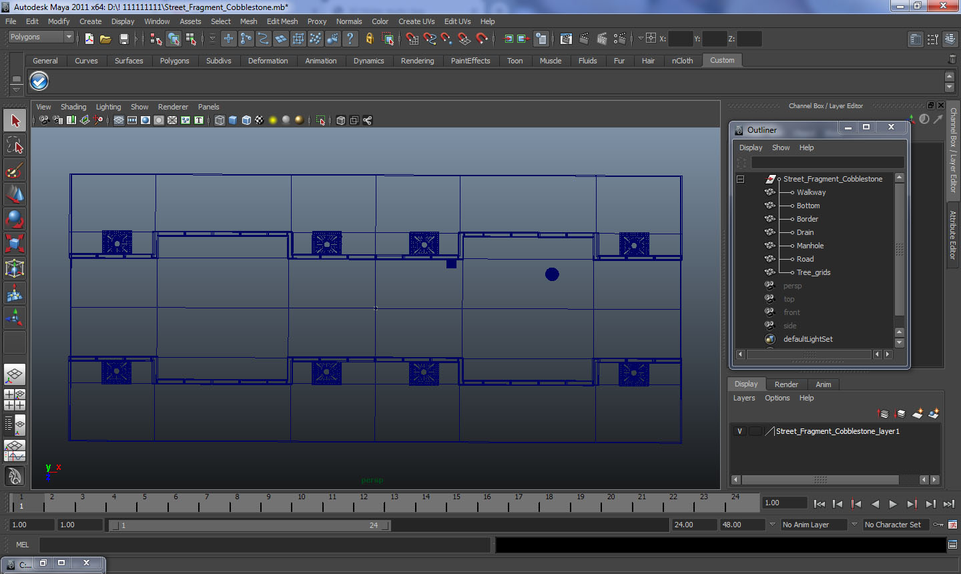Image resolution: width=961 pixels, height=574 pixels.
Task: Choose the Paint Selection tool
Action: 15,170
